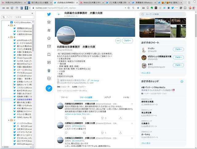The image size is (197, 149).
Task: Switch to the メディア tab
Action: coord(107,97)
